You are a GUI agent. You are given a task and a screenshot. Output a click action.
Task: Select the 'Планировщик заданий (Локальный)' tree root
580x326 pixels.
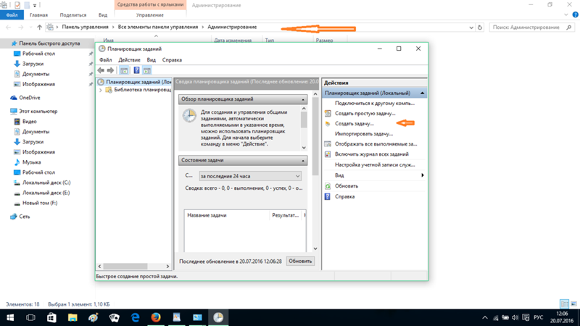click(135, 82)
